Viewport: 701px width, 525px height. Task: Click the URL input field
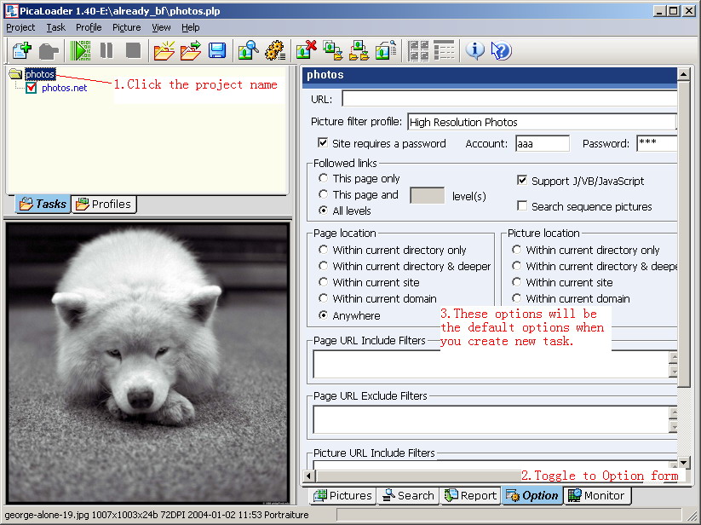point(509,99)
